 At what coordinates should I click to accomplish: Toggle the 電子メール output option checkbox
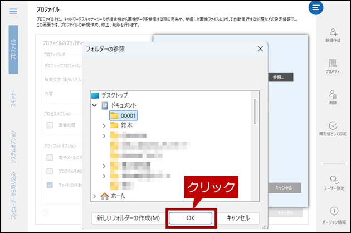[50, 158]
